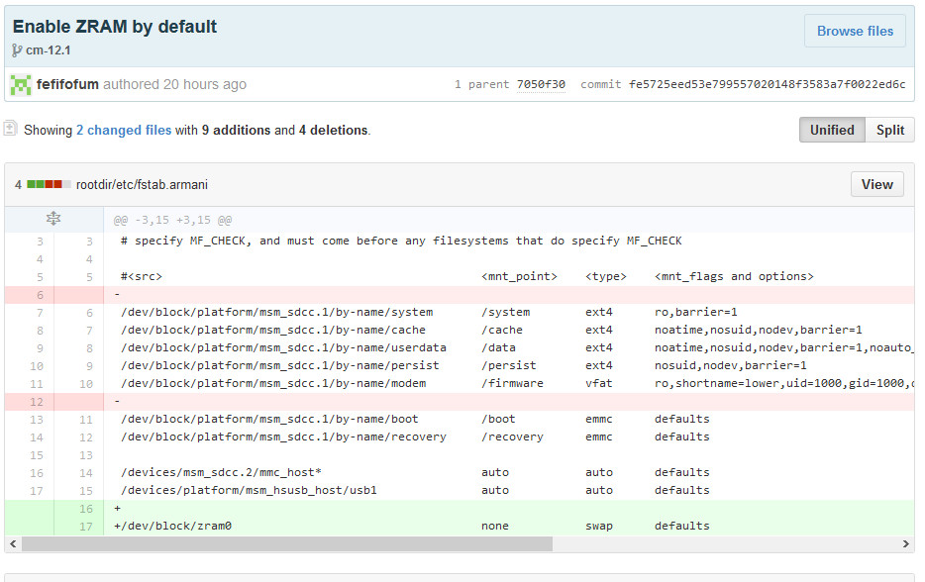Viewport: 925px width, 582px height.
Task: Click the diff's horizontal scrollbar thumb
Action: [x=287, y=543]
